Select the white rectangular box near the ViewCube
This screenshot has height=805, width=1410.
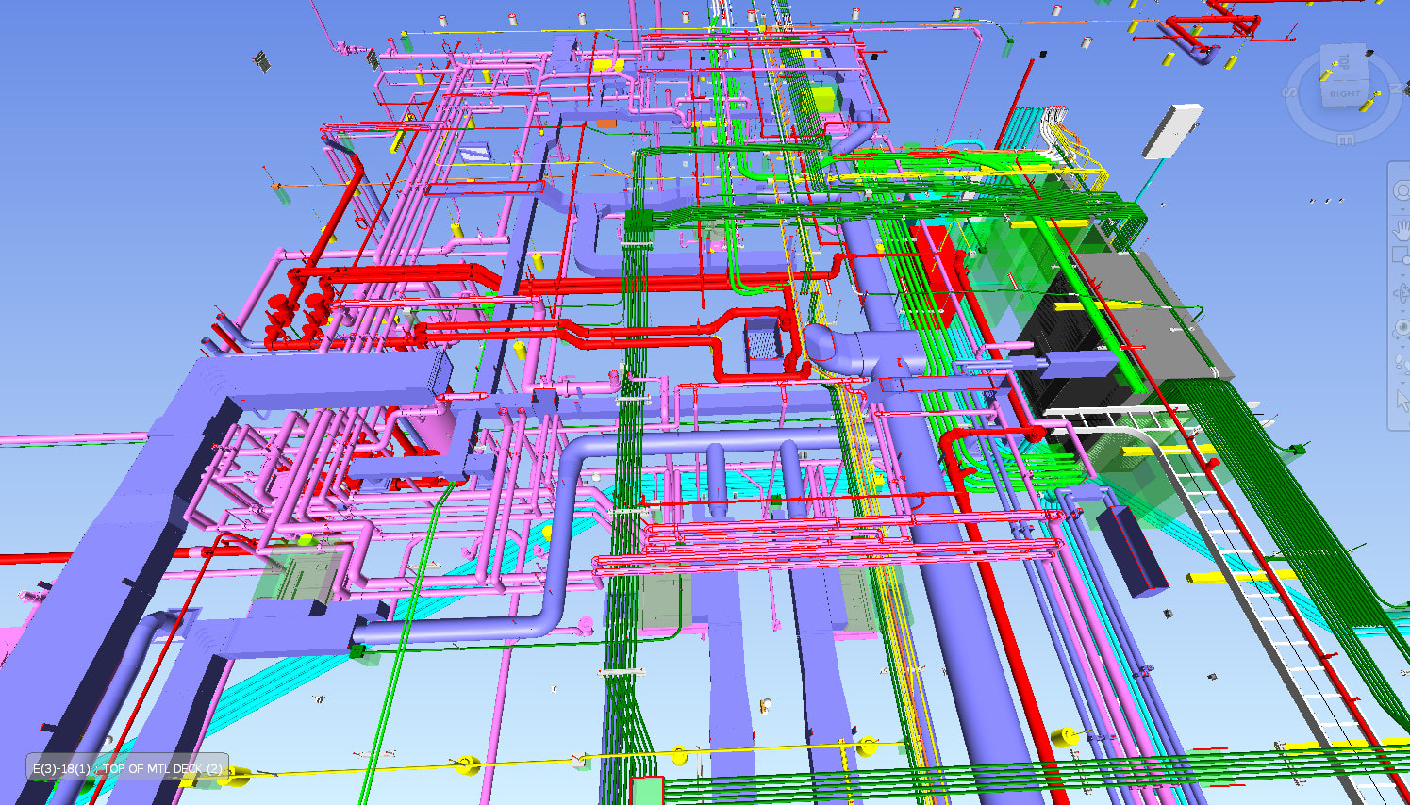pos(1172,131)
